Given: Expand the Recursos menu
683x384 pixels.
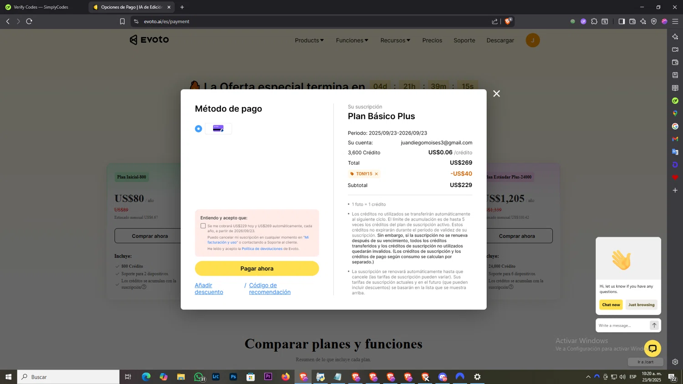Looking at the screenshot, I should coord(395,40).
